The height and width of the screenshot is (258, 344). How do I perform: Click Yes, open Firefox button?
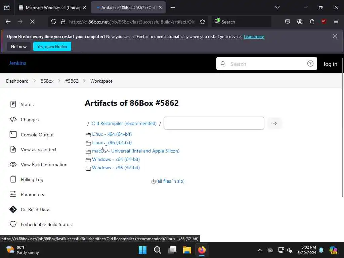pos(52,46)
